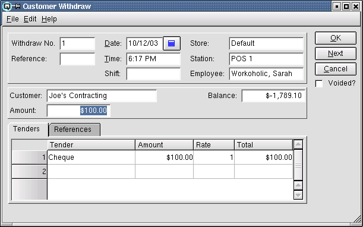This screenshot has width=363, height=227.
Task: Select row header 1 in tenders table
Action: (29, 157)
